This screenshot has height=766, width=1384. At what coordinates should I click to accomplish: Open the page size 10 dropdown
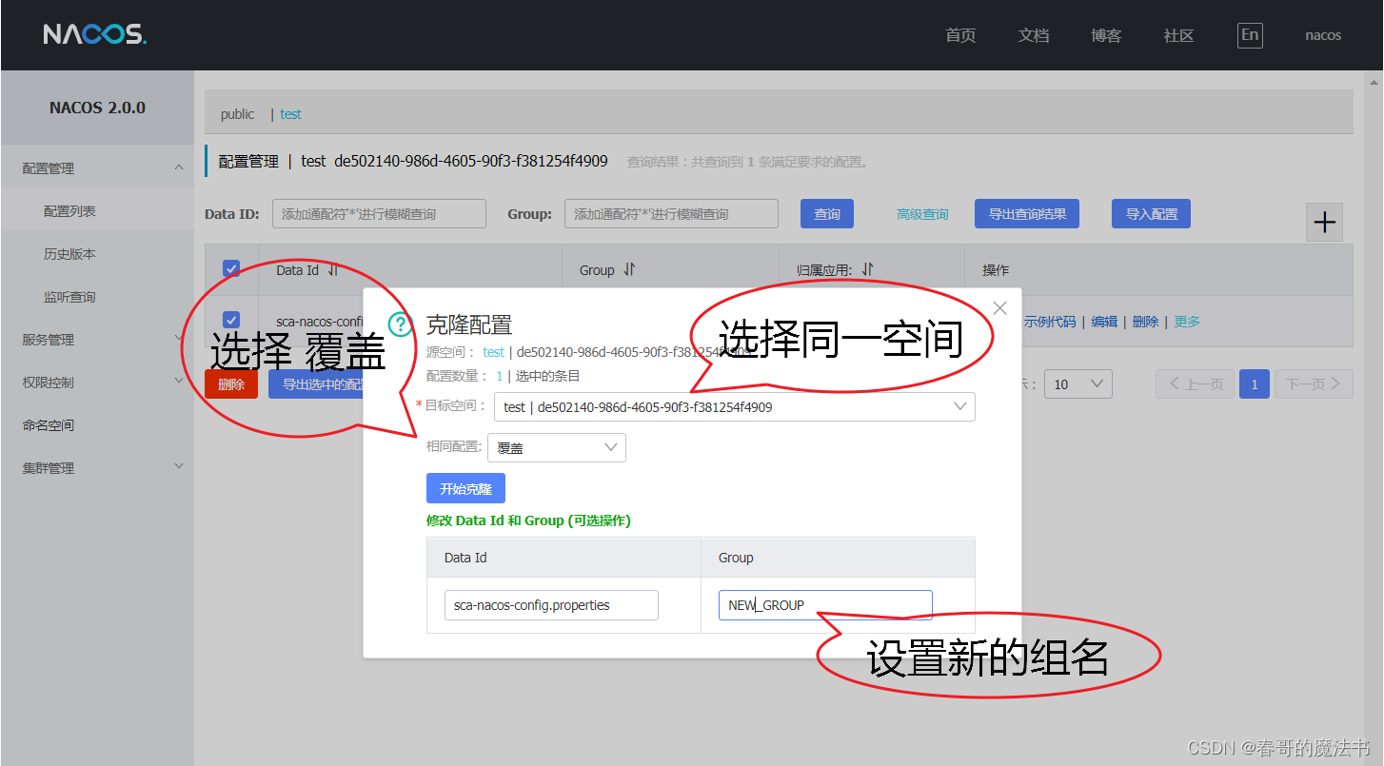tap(1078, 384)
